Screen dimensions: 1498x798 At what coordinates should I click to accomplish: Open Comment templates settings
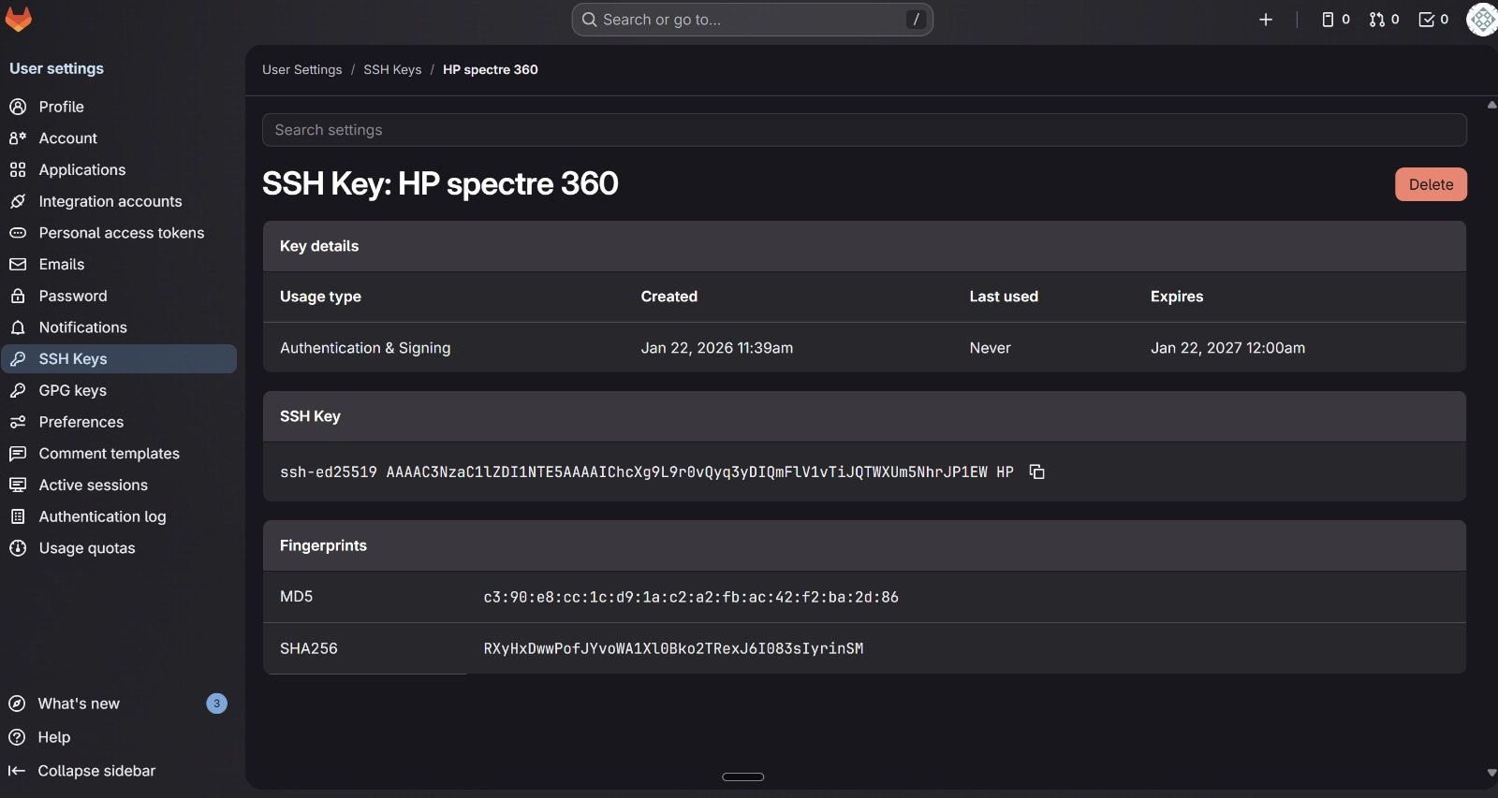tap(119, 454)
